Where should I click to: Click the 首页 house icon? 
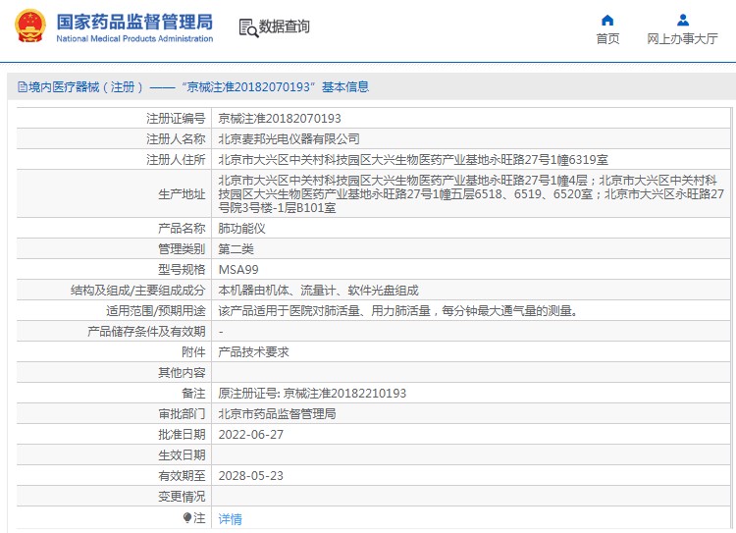tap(607, 20)
